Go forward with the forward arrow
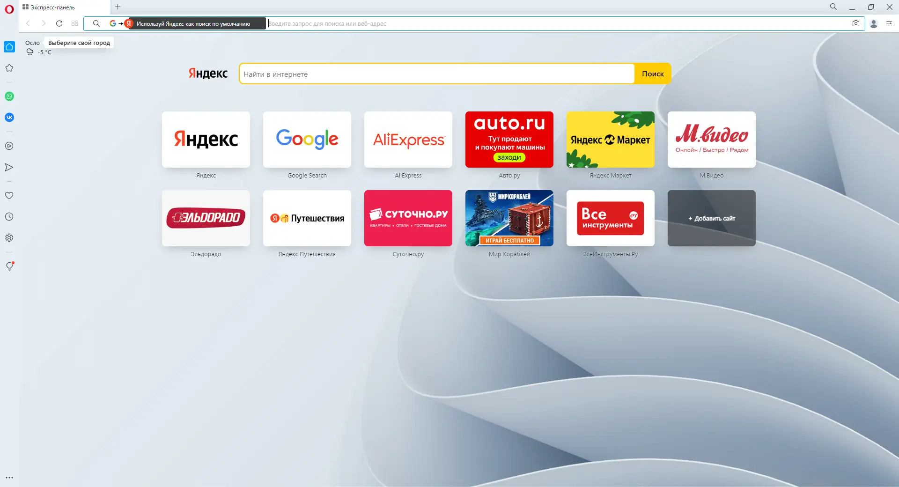 [44, 23]
